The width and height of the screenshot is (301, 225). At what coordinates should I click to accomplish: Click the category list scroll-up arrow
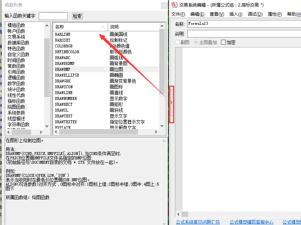pos(47,26)
